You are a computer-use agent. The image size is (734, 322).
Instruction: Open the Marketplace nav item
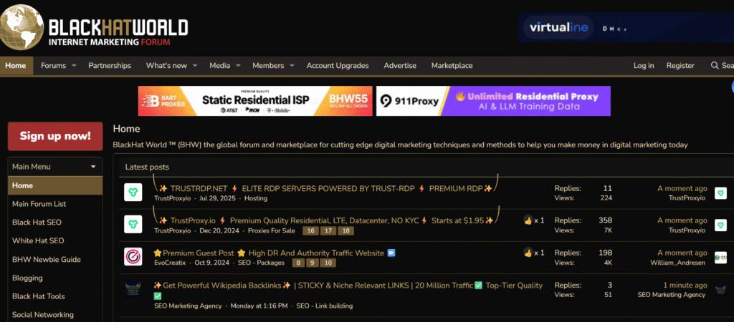pyautogui.click(x=452, y=65)
